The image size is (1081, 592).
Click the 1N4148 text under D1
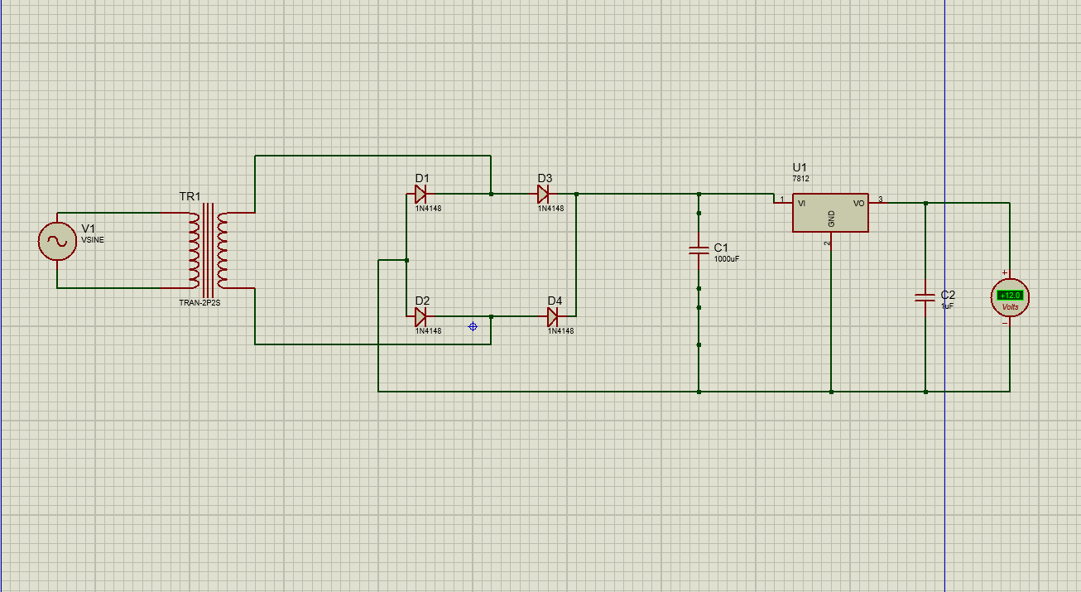pyautogui.click(x=428, y=209)
